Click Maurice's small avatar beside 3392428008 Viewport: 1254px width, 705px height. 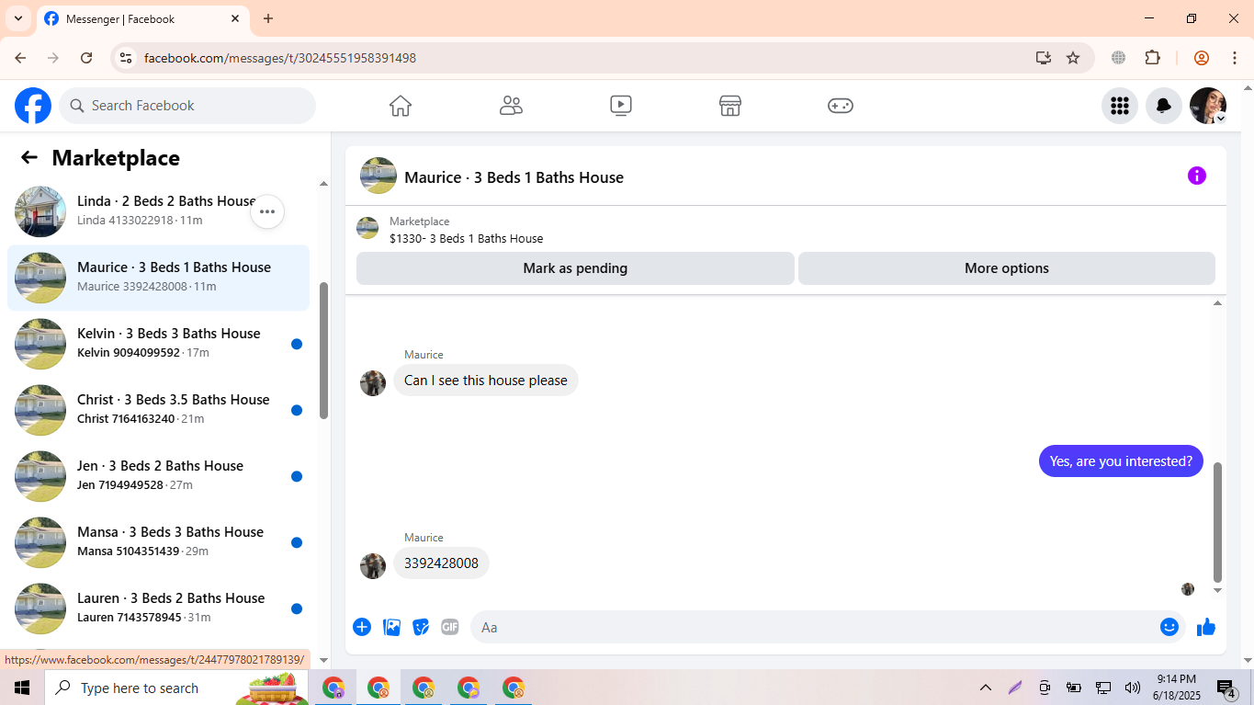(x=373, y=566)
